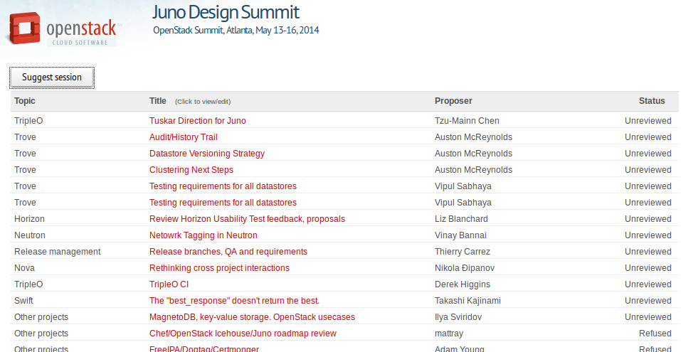Open MagnetoDB key-value storage session

point(252,317)
